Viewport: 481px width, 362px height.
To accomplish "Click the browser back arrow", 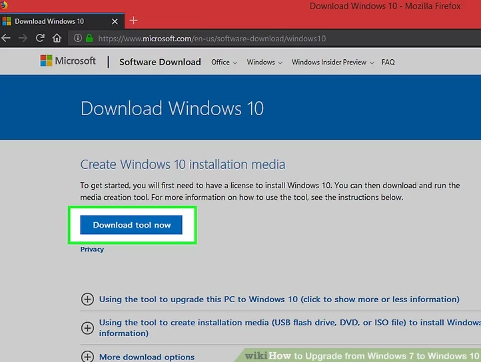I will [x=7, y=38].
